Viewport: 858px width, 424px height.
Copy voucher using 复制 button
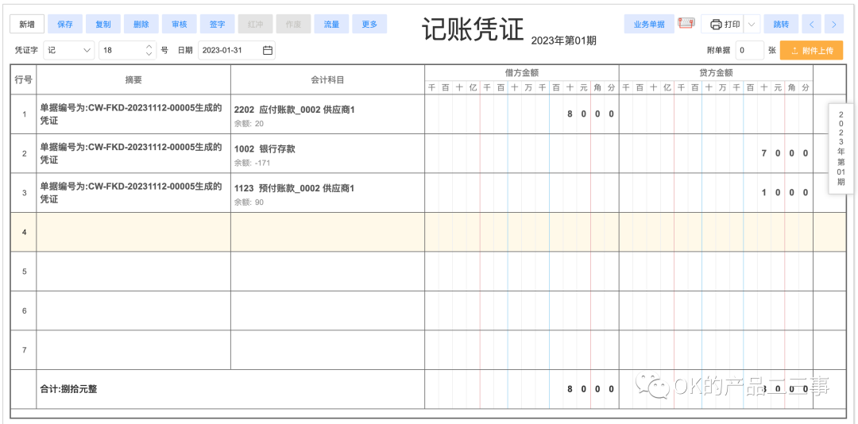pos(102,24)
